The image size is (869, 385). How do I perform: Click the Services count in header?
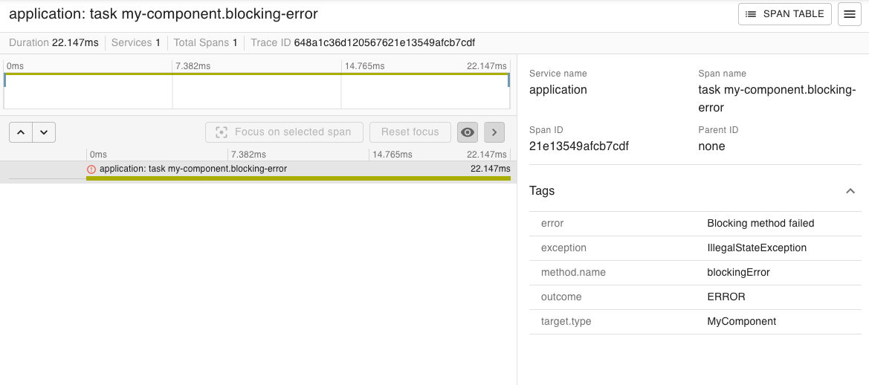158,42
